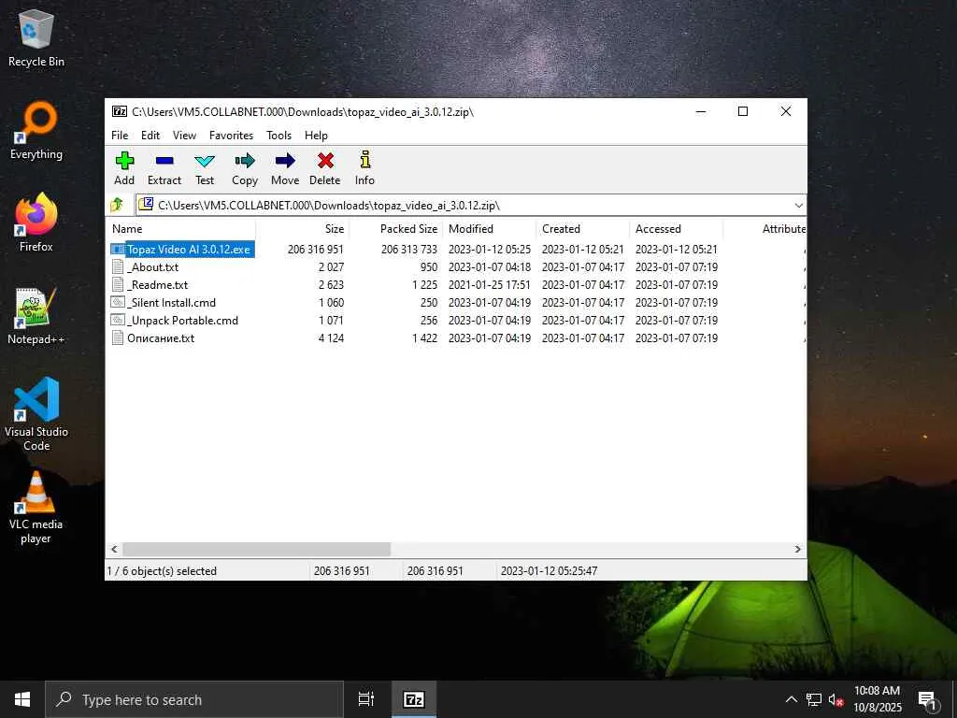Click the _About.txt file icon

pyautogui.click(x=118, y=266)
